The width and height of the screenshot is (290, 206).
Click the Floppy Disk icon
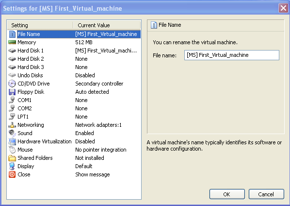[x=12, y=92]
